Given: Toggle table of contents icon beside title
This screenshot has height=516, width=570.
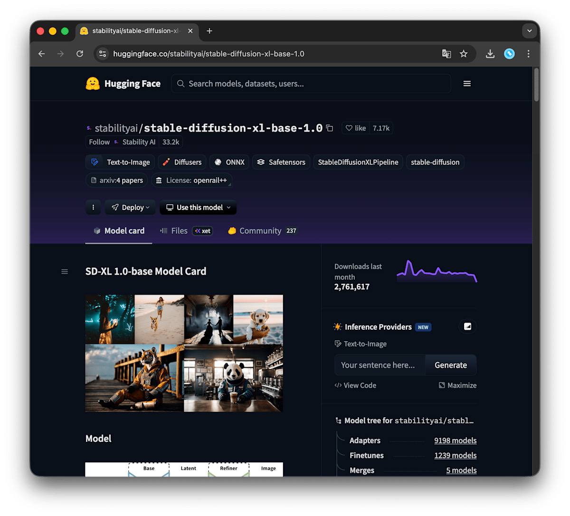Looking at the screenshot, I should (65, 272).
